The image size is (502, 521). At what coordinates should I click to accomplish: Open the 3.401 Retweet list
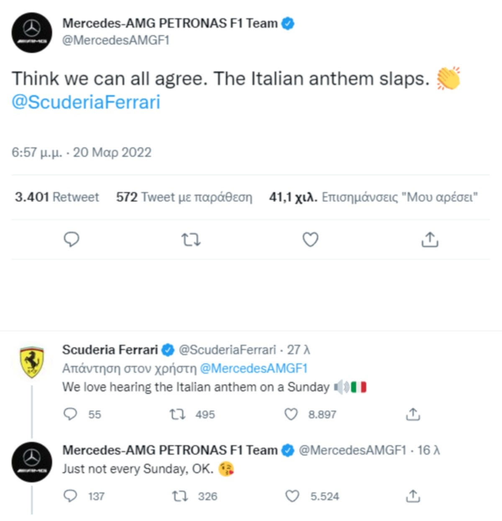click(57, 197)
